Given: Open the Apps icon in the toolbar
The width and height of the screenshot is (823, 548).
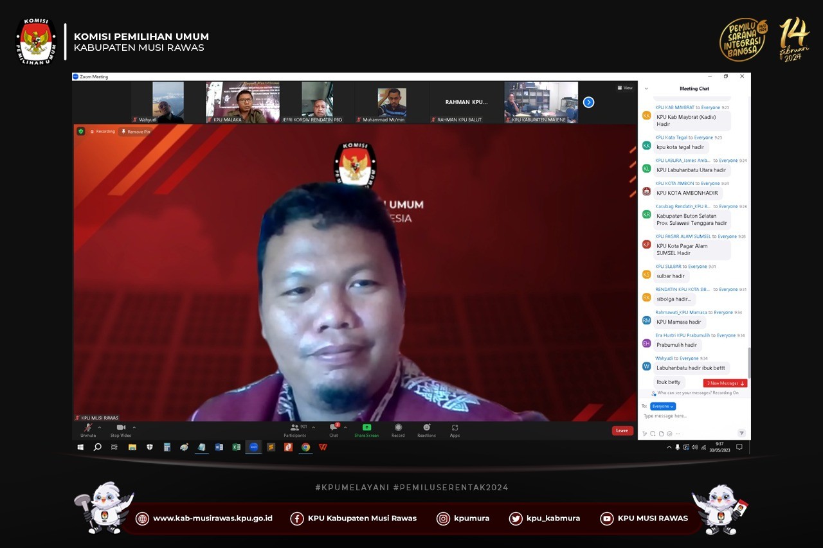Looking at the screenshot, I should pos(455,427).
